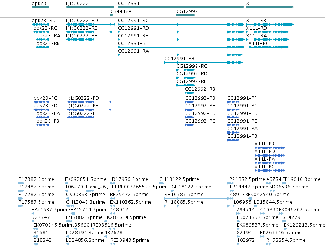This screenshot has height=246, width=325.
Task: Click EST LD17956.3prime
Action: (x=112, y=183)
